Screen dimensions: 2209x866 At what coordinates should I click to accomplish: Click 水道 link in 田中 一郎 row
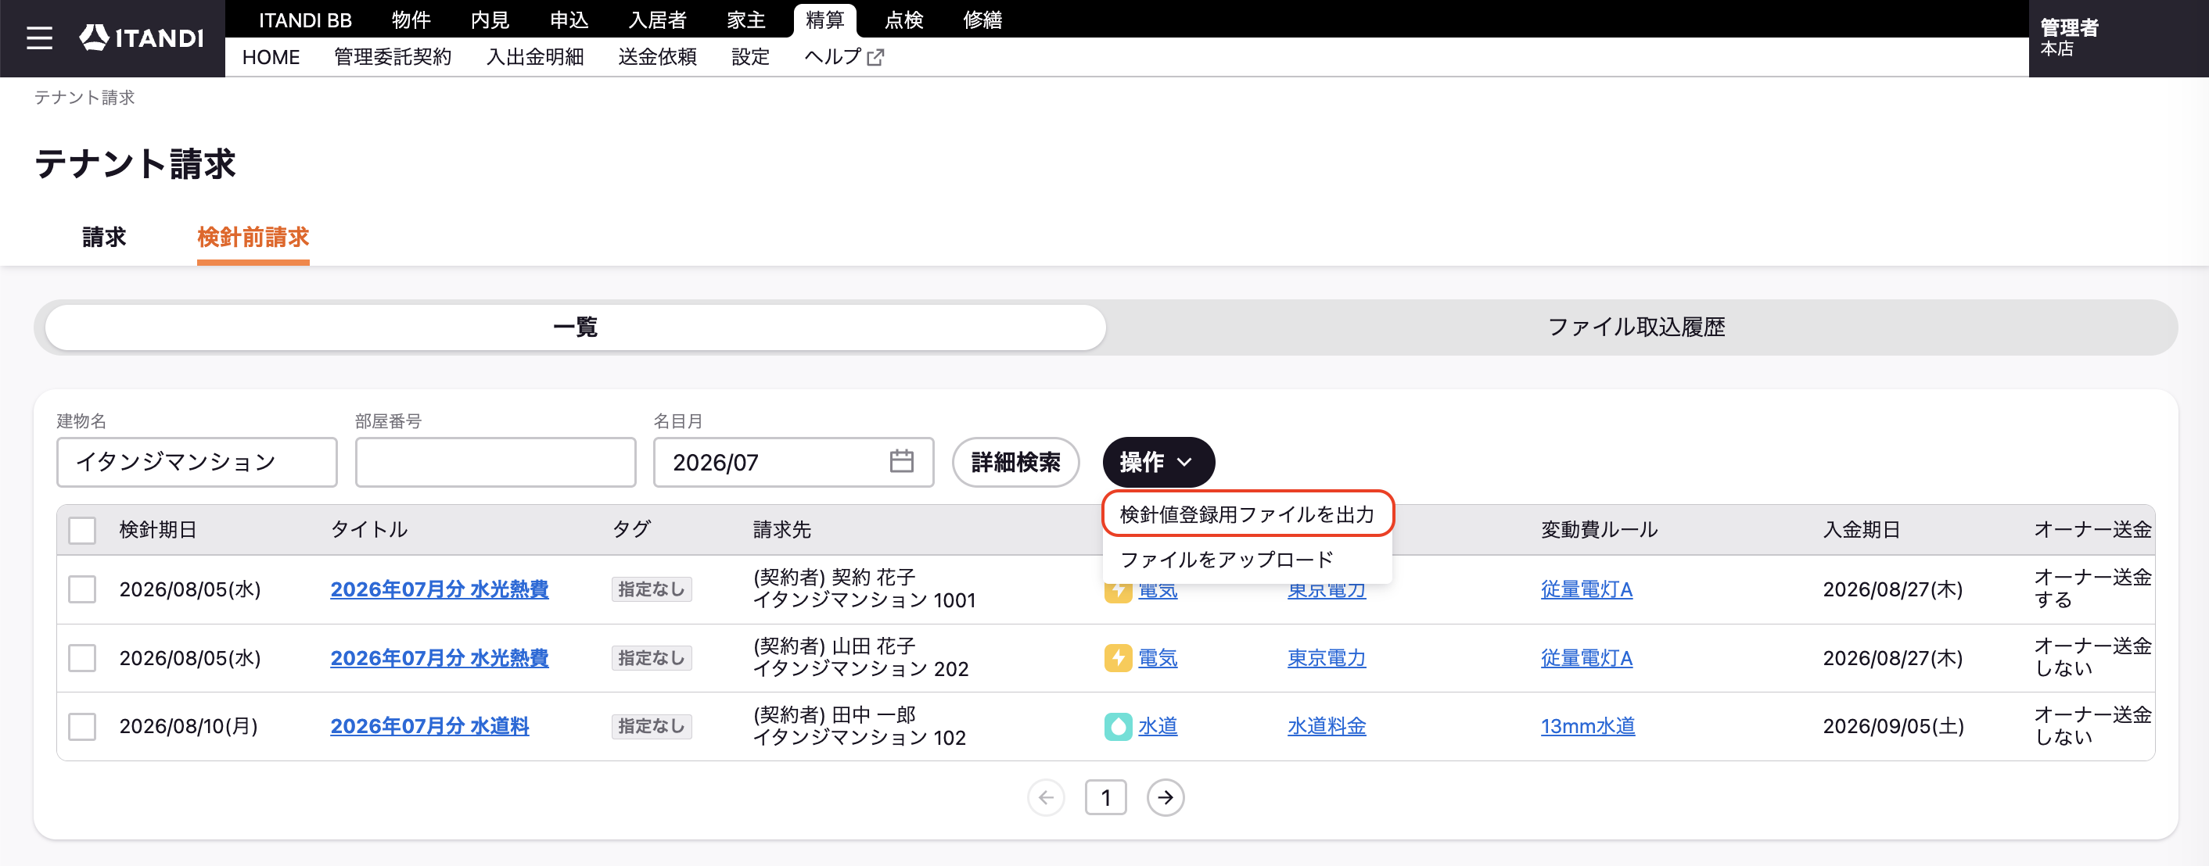point(1157,726)
